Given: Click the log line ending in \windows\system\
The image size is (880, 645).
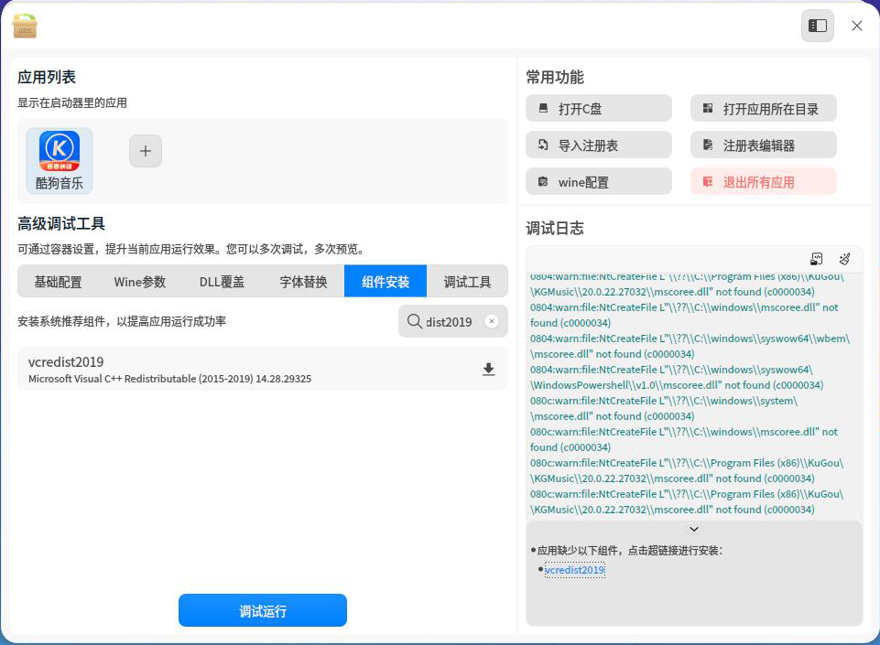Looking at the screenshot, I should pos(664,401).
